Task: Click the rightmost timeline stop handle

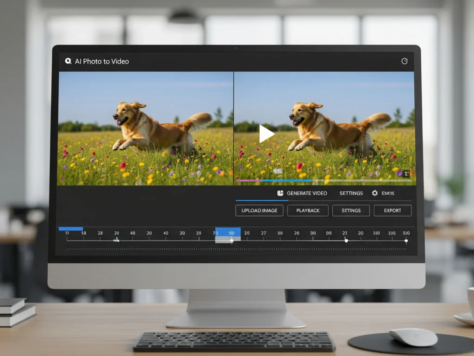Action: tap(406, 240)
